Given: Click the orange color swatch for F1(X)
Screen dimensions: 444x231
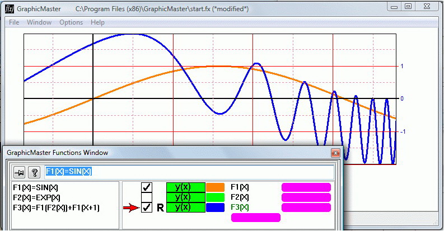Looking at the screenshot, I should pyautogui.click(x=215, y=187).
